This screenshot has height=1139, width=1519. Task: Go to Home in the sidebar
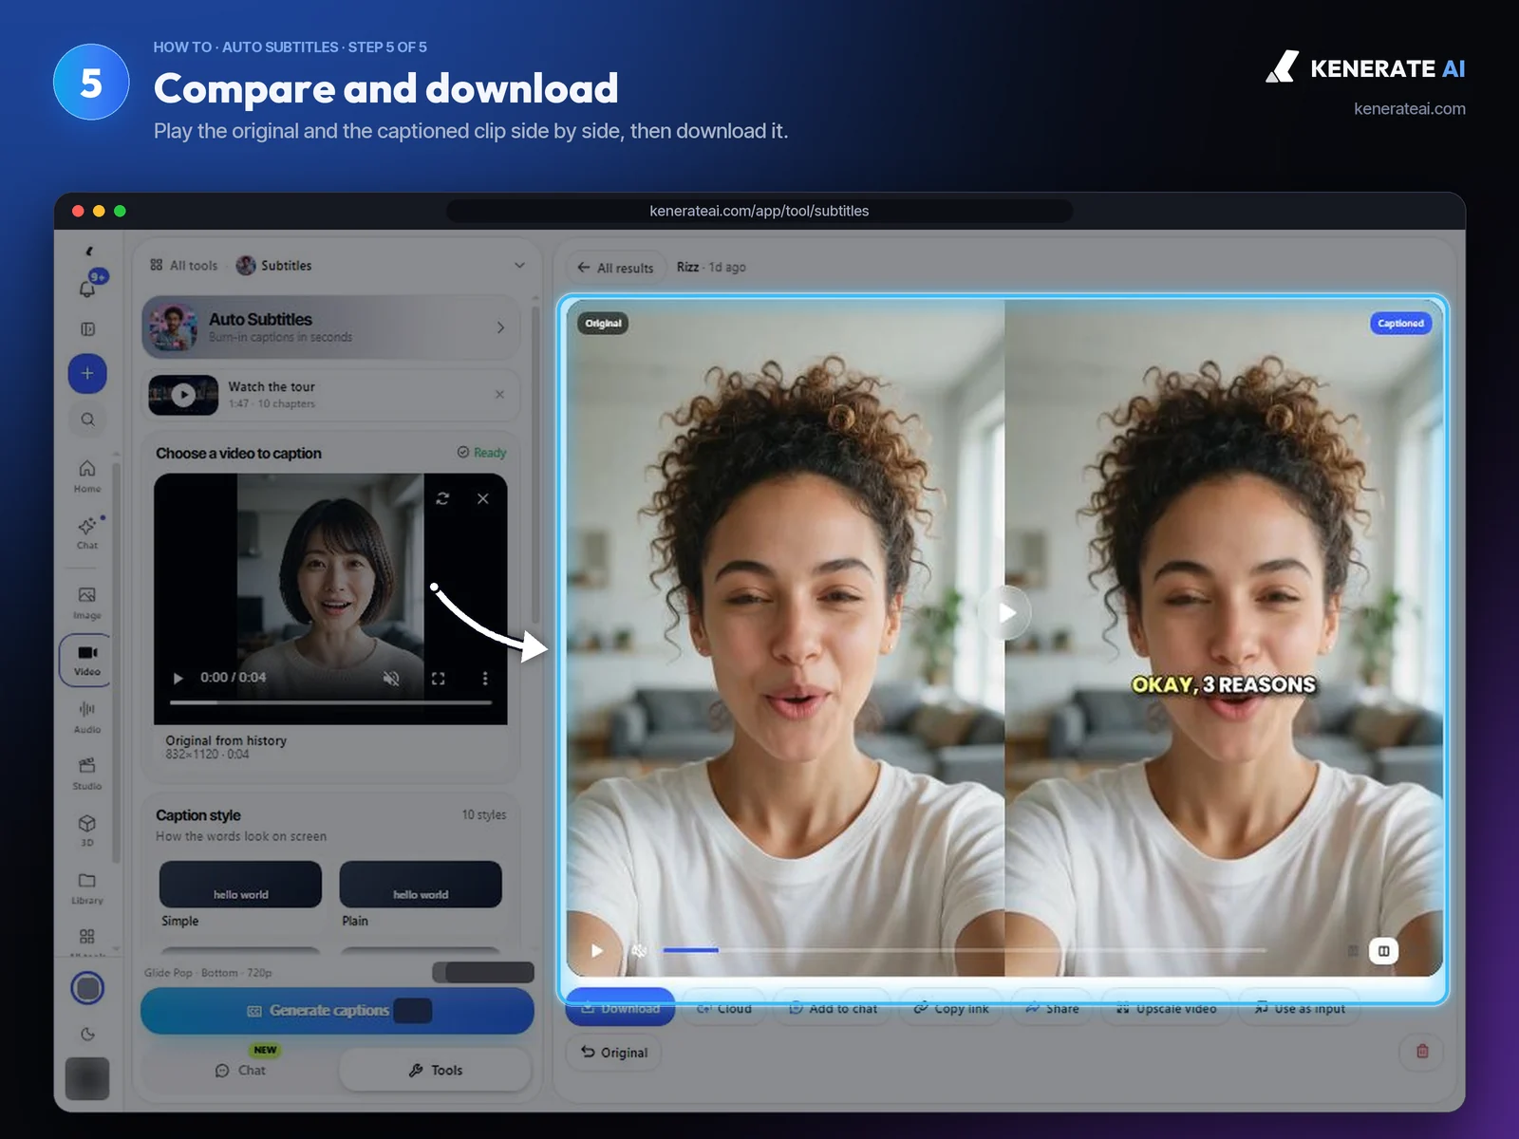(x=87, y=476)
